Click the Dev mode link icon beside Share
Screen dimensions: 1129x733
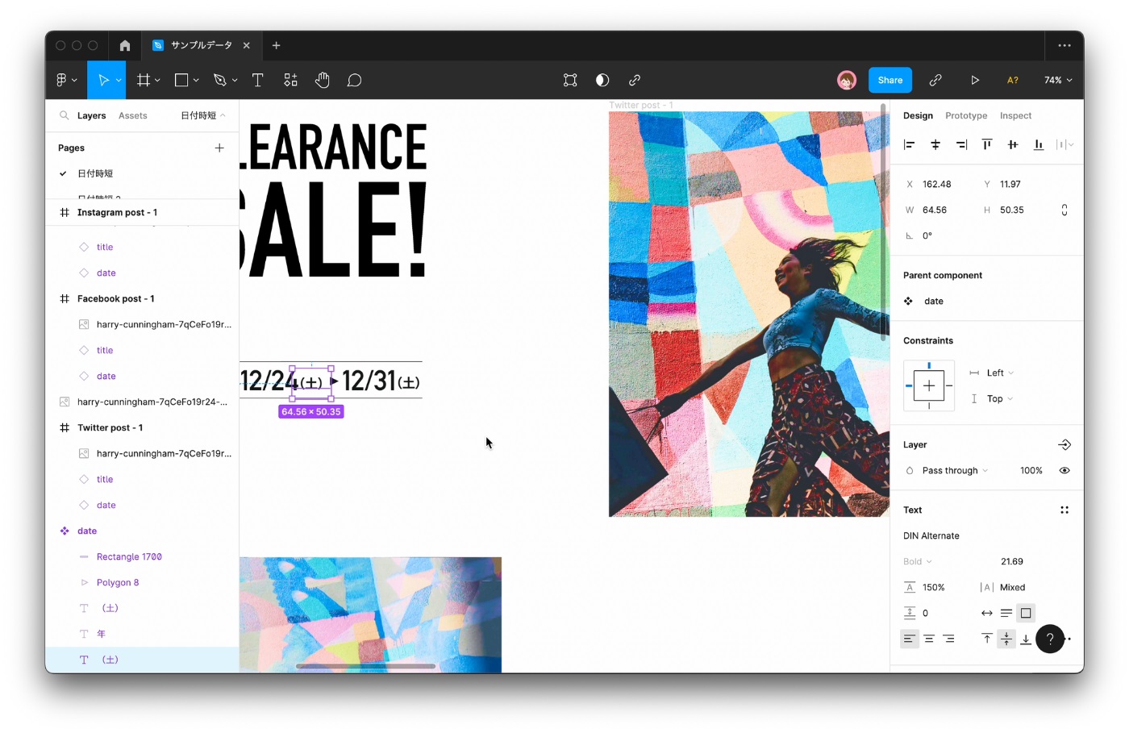(935, 80)
